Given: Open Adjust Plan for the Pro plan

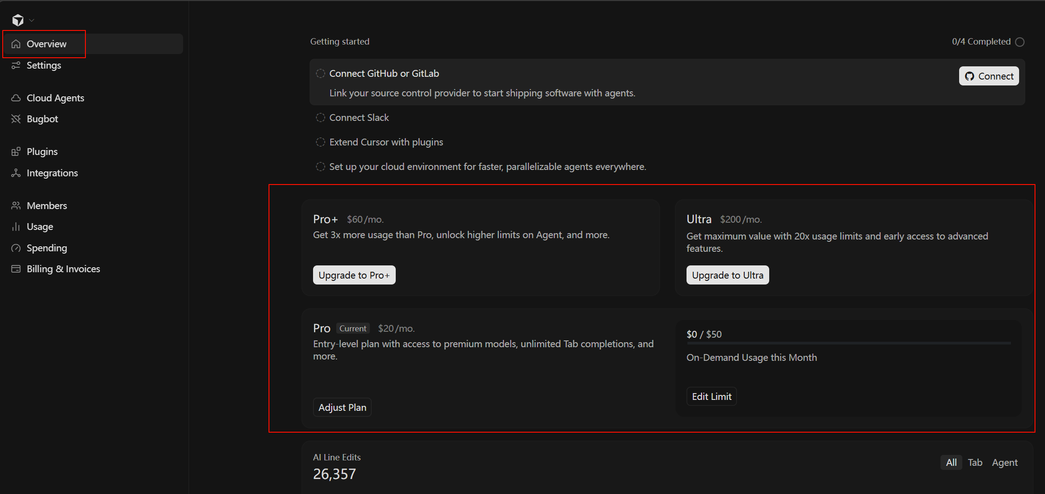Looking at the screenshot, I should [342, 408].
